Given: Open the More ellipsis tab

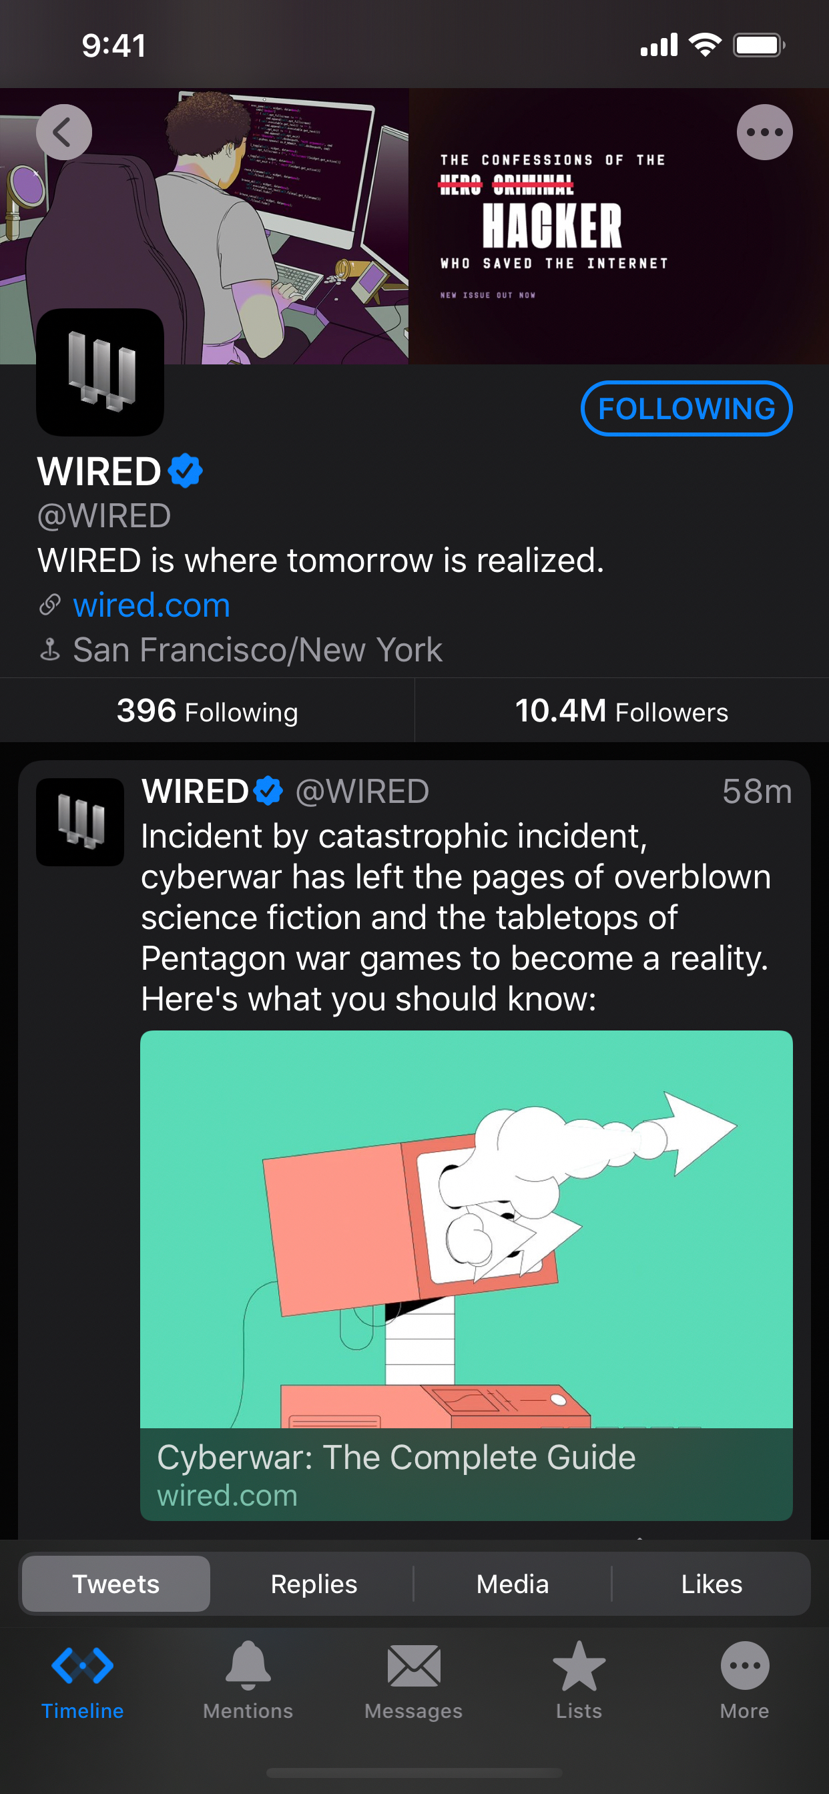Looking at the screenshot, I should [x=745, y=1666].
